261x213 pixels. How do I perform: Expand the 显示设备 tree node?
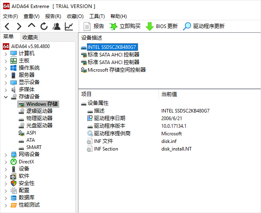[6, 83]
